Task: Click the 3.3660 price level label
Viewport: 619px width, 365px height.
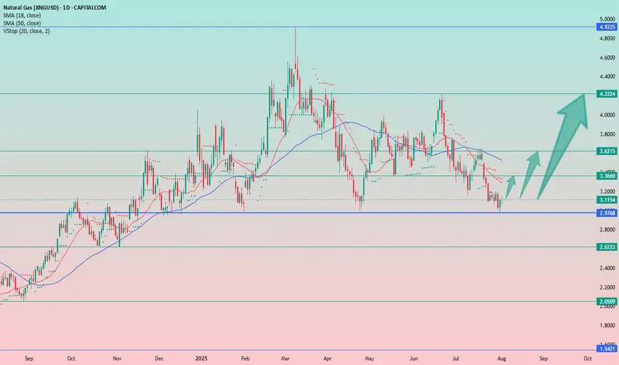Action: (607, 176)
